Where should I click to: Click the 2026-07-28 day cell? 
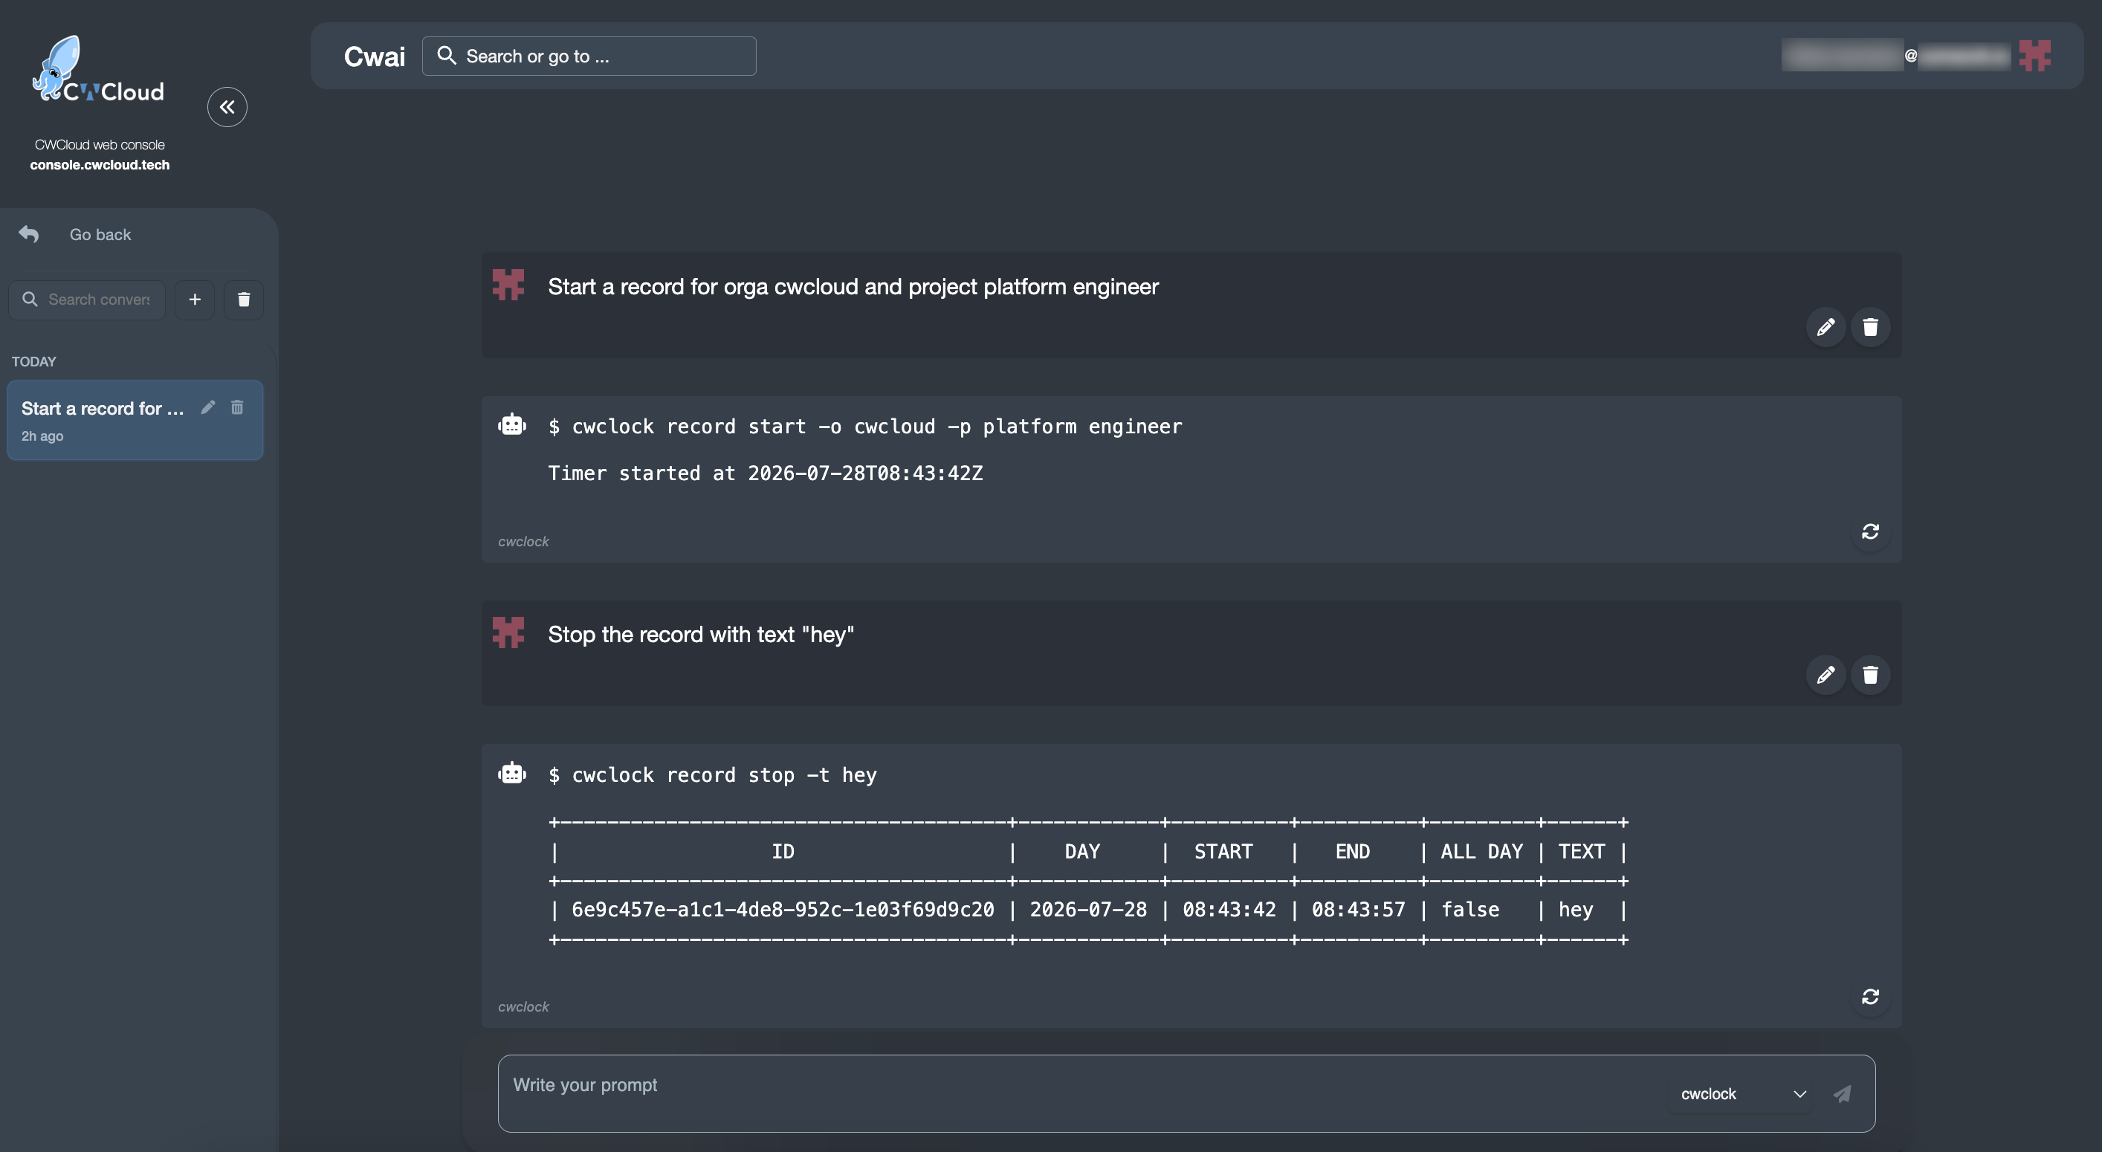click(x=1087, y=910)
